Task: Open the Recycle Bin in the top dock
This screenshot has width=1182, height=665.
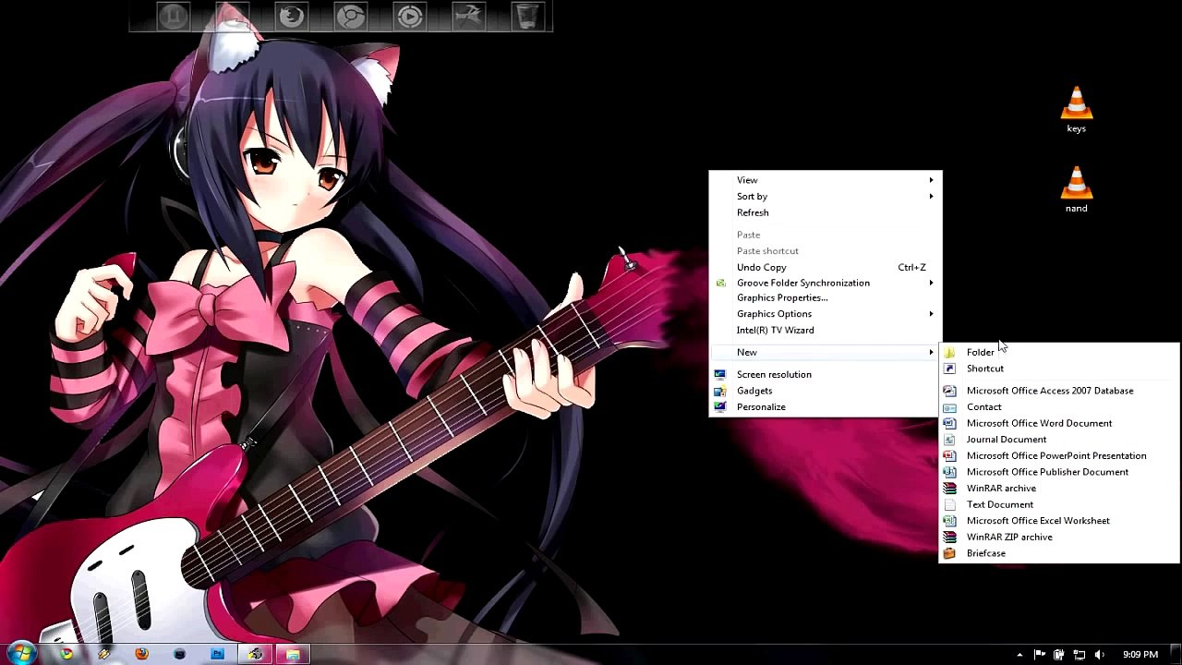Action: click(x=527, y=16)
